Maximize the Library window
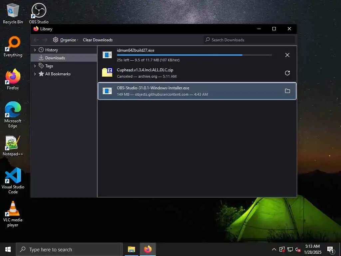 274,29
